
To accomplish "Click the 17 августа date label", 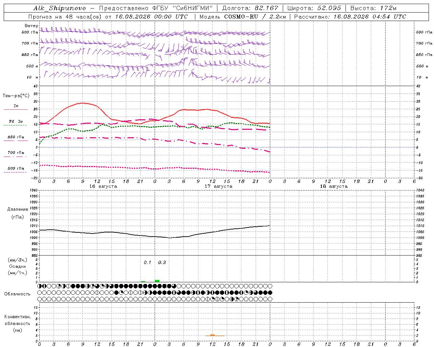I will [x=218, y=186].
